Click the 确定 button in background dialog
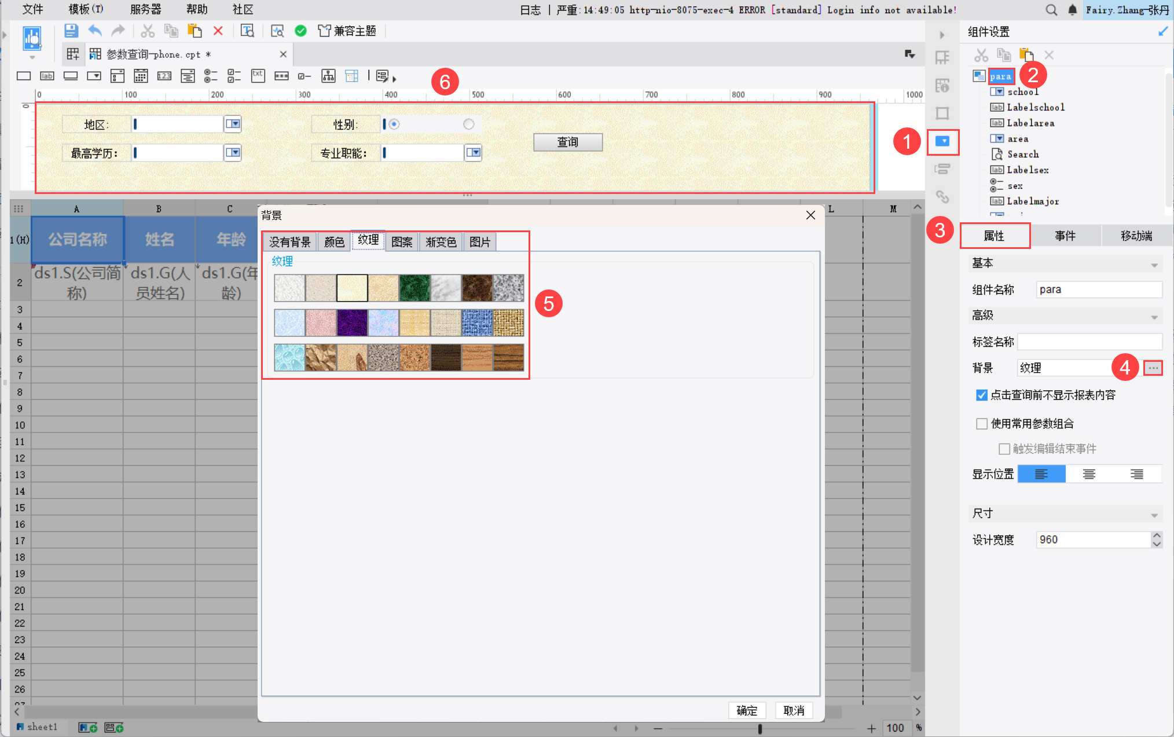 746,710
